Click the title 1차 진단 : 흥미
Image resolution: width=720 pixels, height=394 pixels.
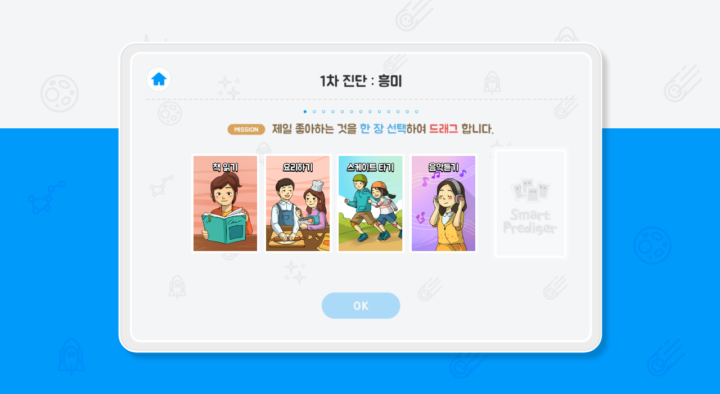coord(361,81)
